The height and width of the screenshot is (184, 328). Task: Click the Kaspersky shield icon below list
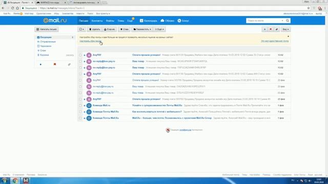coord(168,130)
